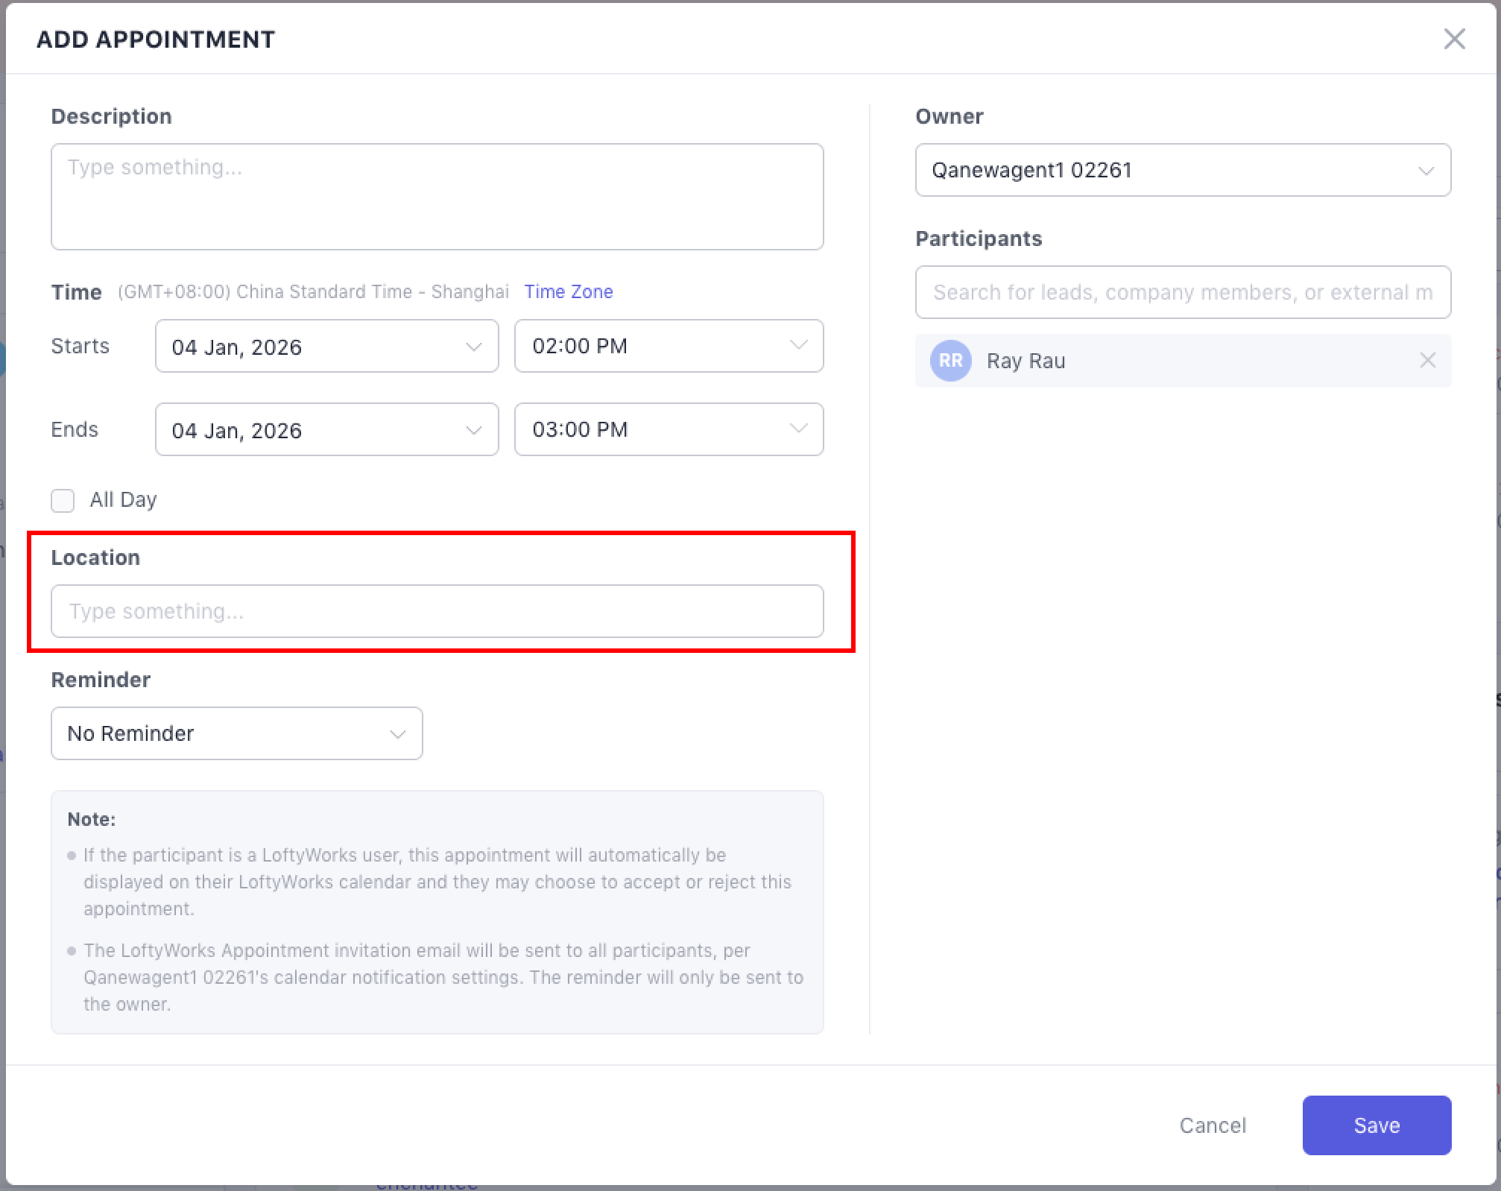This screenshot has height=1191, width=1501.
Task: Click the Participants search field
Action: click(1182, 292)
